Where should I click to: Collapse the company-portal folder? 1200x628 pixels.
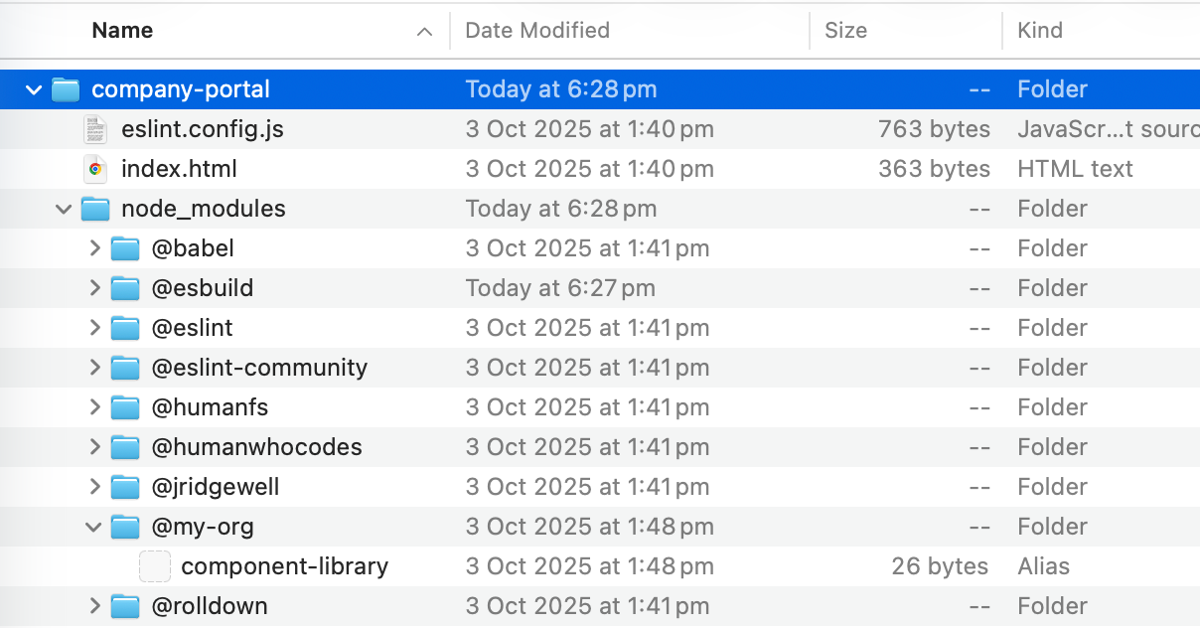coord(34,89)
